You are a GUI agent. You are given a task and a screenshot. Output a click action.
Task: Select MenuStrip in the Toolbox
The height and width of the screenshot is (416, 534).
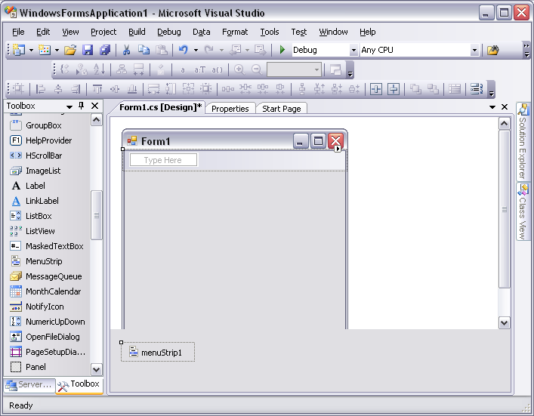(44, 261)
